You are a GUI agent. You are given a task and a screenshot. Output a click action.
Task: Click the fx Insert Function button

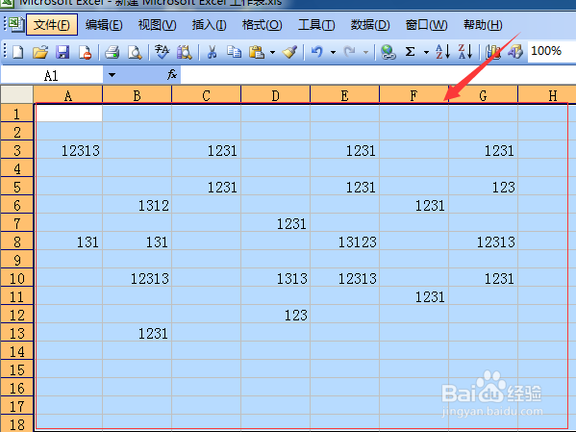pyautogui.click(x=171, y=75)
